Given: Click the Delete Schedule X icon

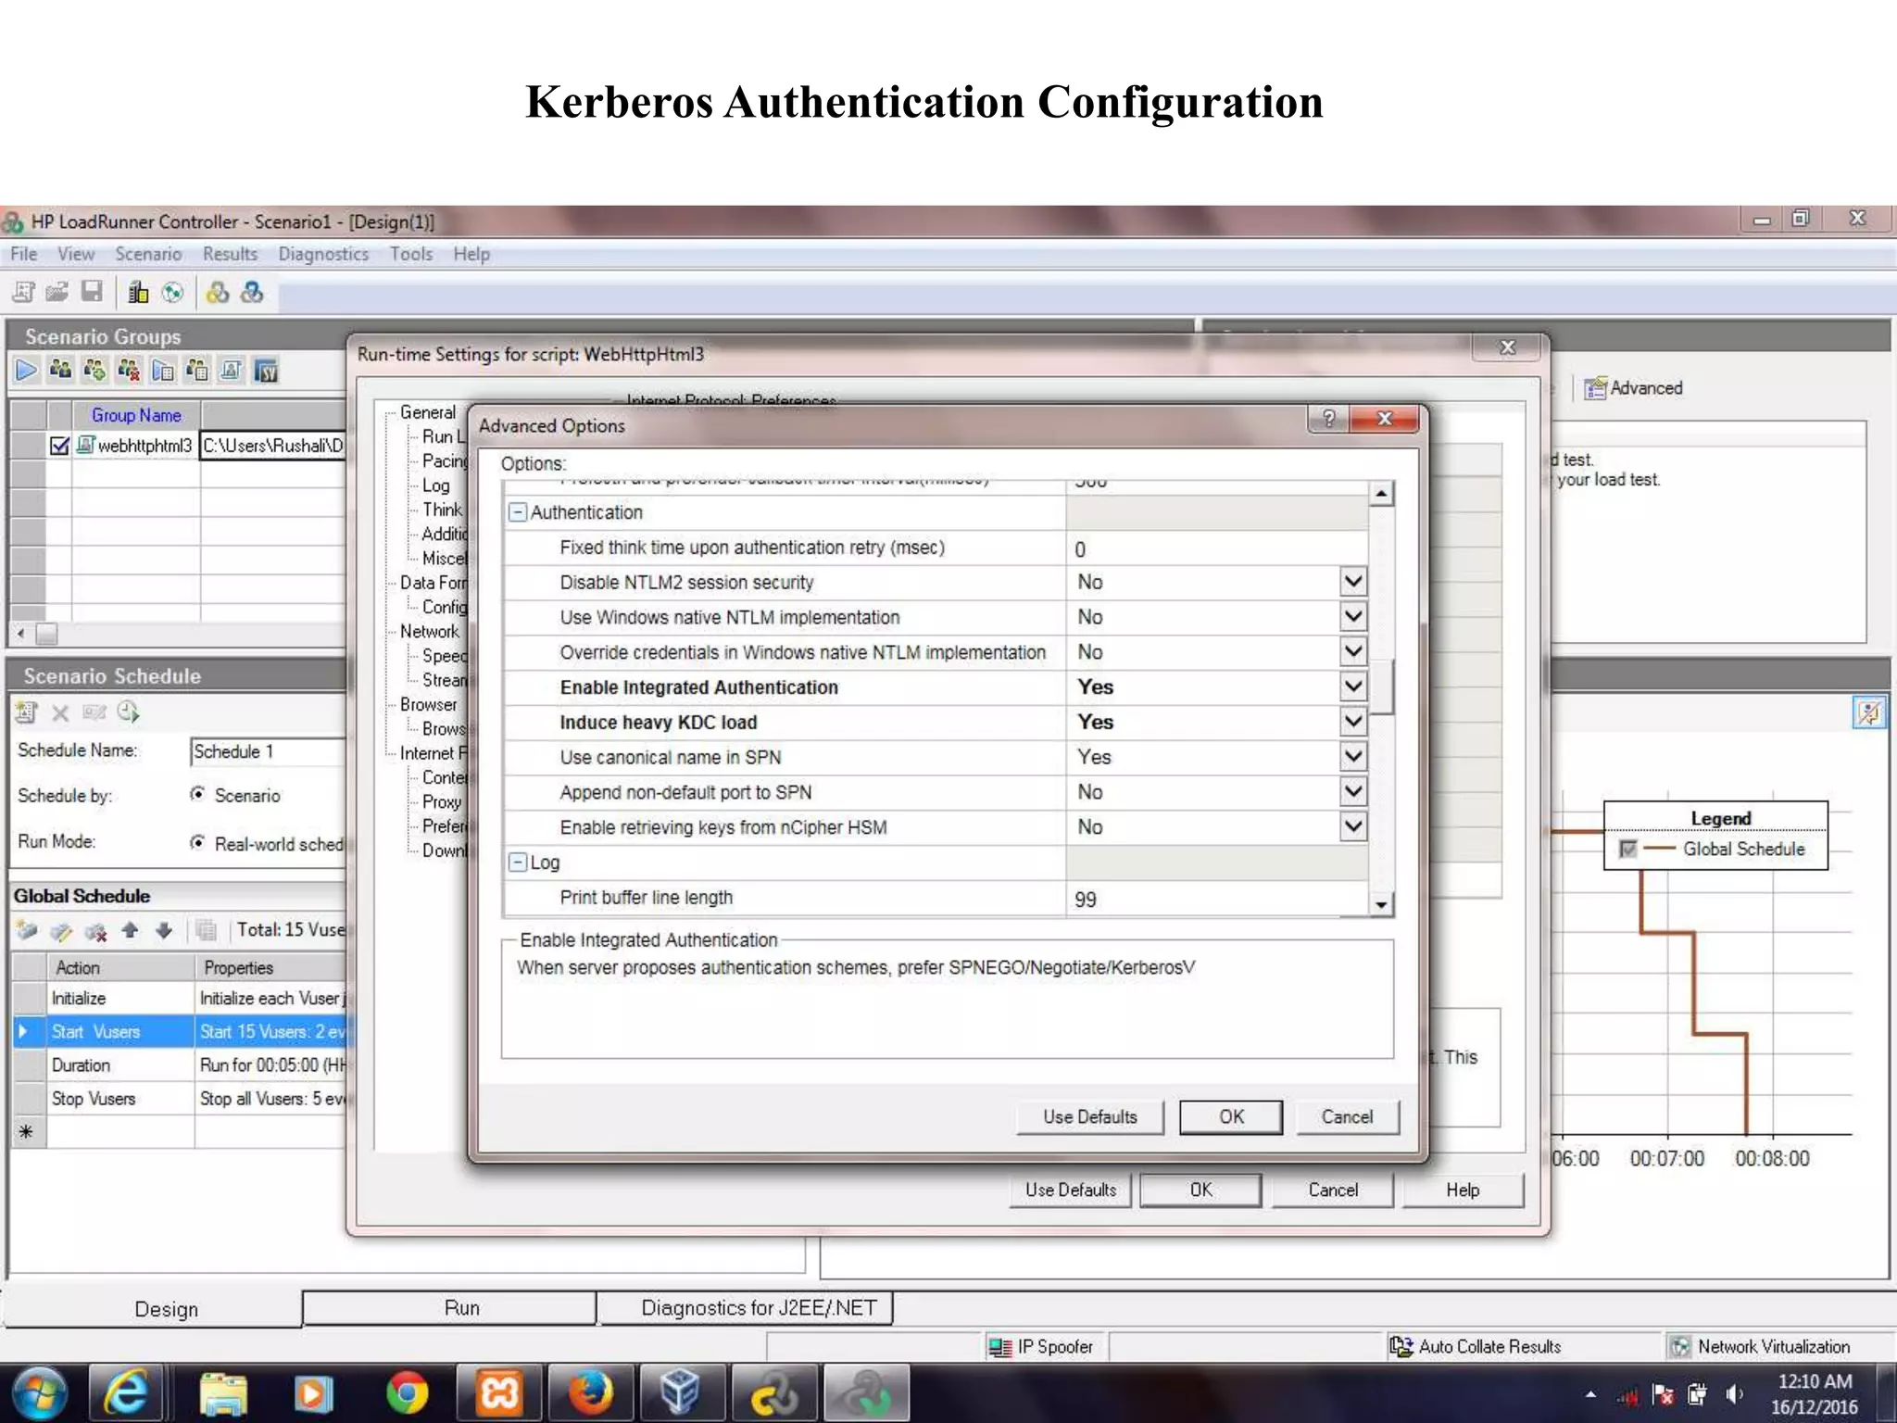Looking at the screenshot, I should 60,712.
